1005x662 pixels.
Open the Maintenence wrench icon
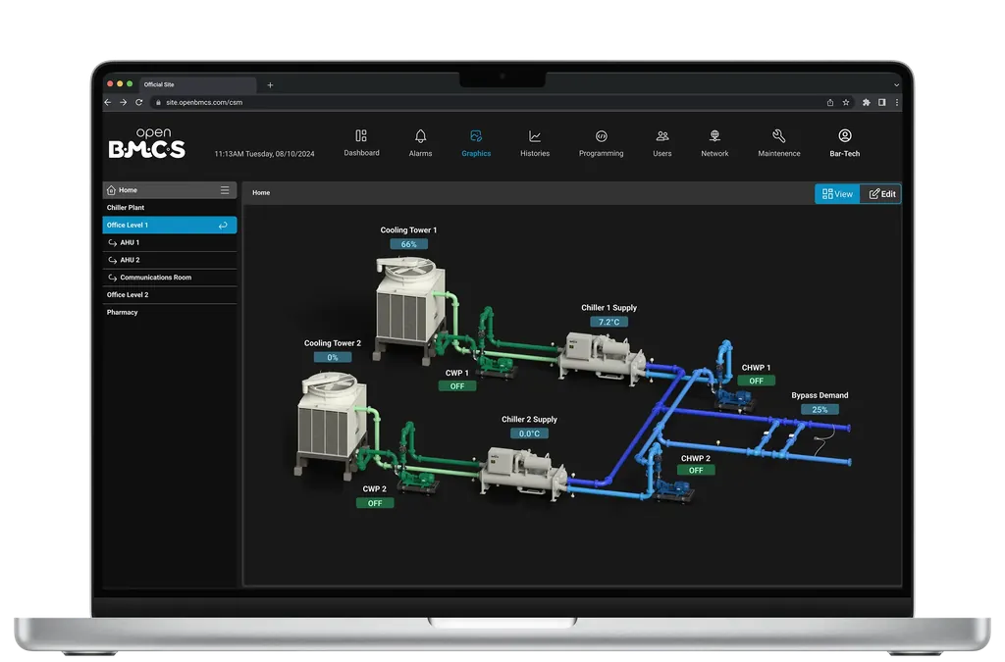click(x=778, y=136)
